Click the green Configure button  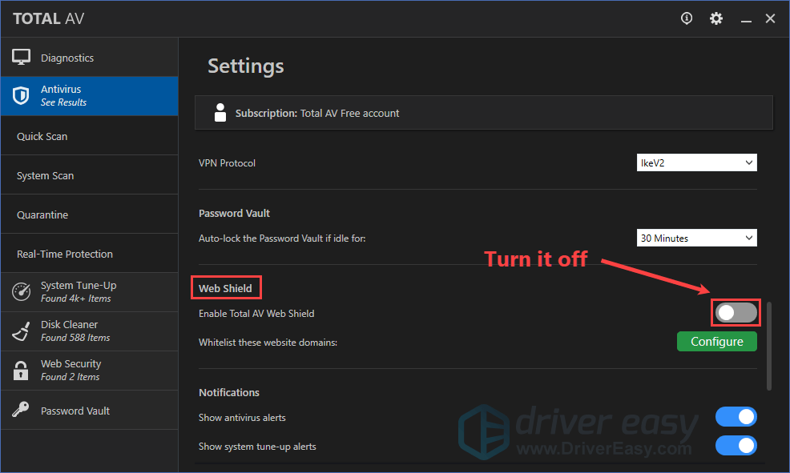pos(716,342)
